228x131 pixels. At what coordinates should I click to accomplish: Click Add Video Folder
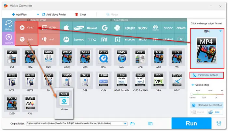(x=54, y=15)
